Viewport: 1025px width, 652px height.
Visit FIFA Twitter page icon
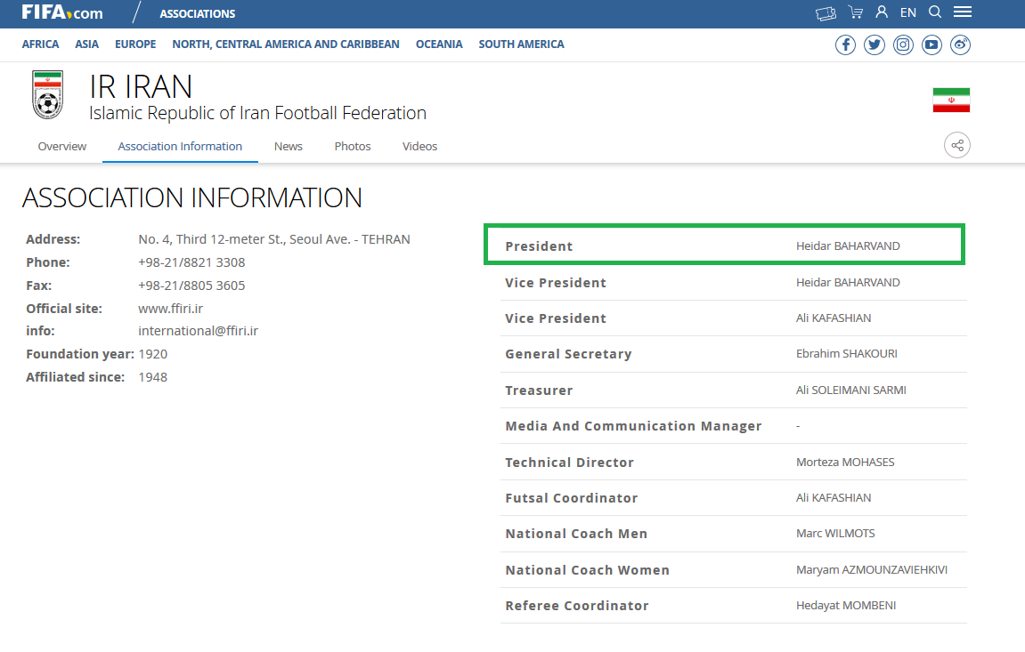click(x=874, y=45)
